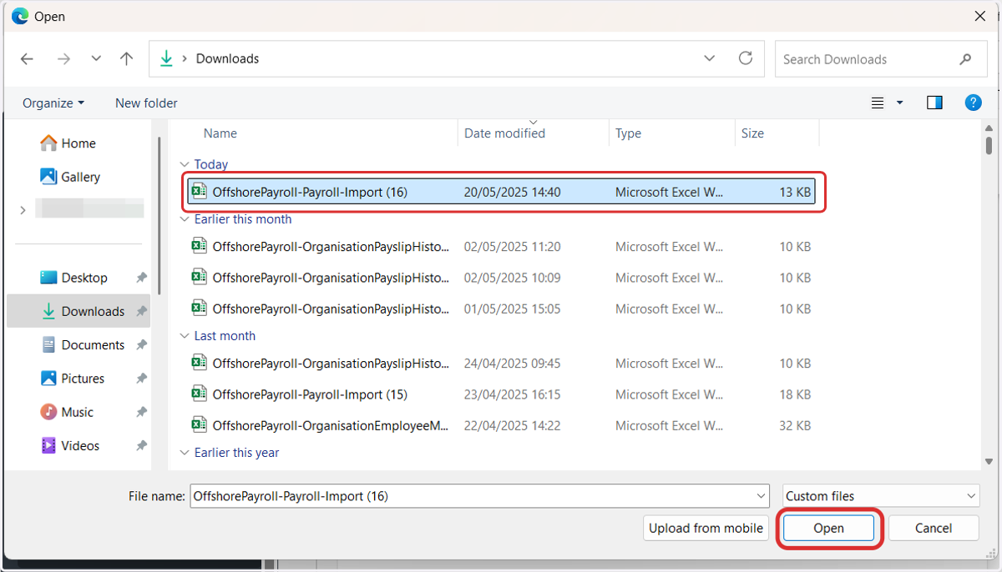
Task: Click the pin icon next to Music
Action: 141,412
